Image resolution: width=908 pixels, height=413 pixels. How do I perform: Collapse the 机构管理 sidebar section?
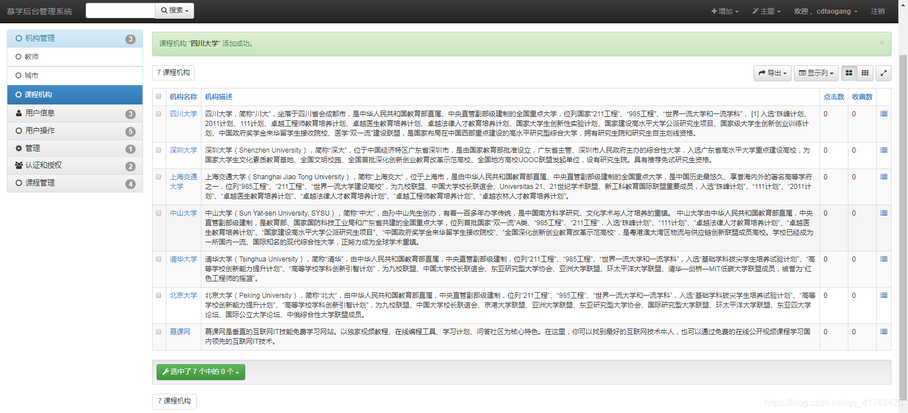click(x=75, y=39)
